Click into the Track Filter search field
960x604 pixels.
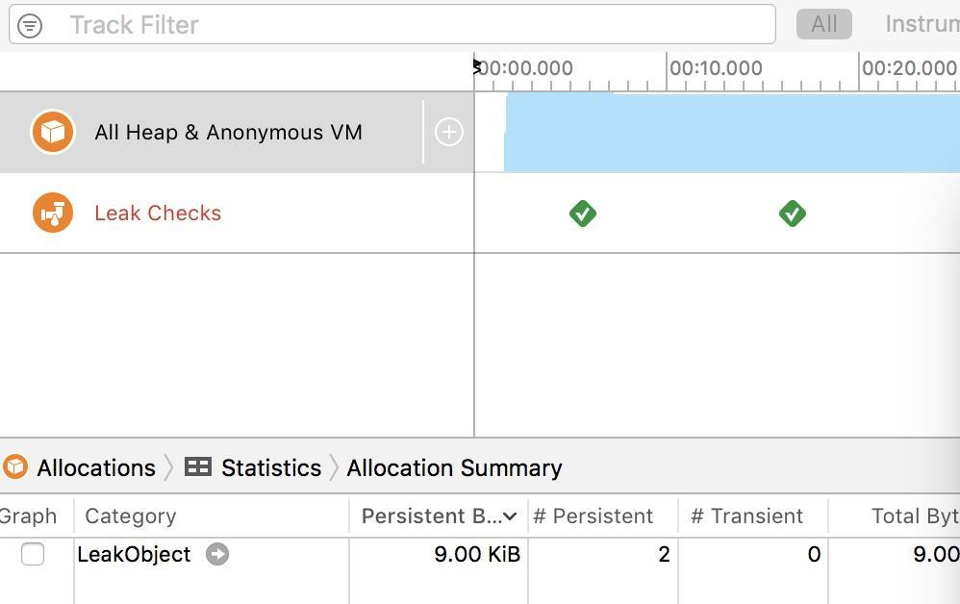click(x=414, y=25)
